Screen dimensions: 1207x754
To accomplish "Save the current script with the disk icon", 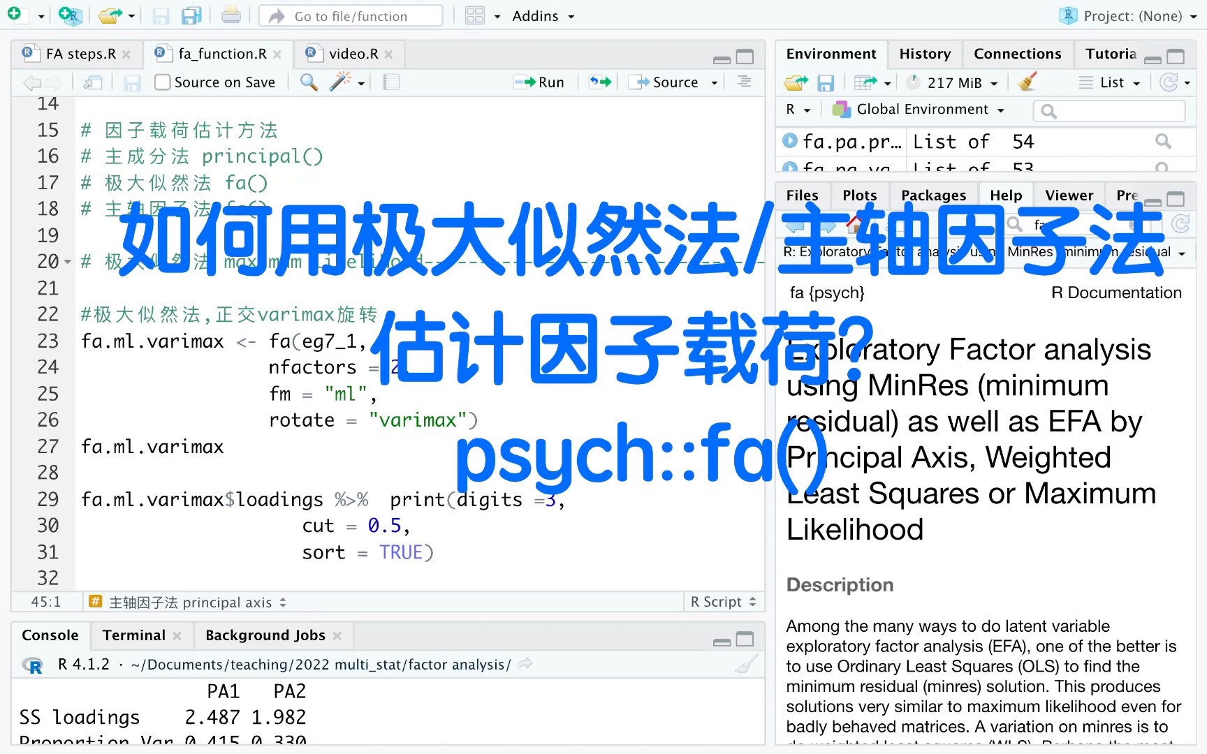I will coord(161,15).
